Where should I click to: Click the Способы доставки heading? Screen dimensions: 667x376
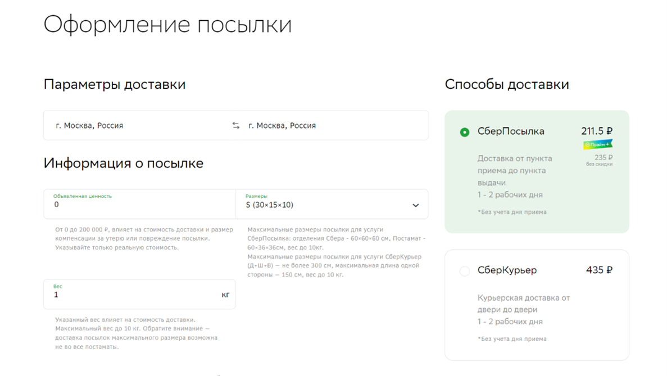[x=507, y=84]
